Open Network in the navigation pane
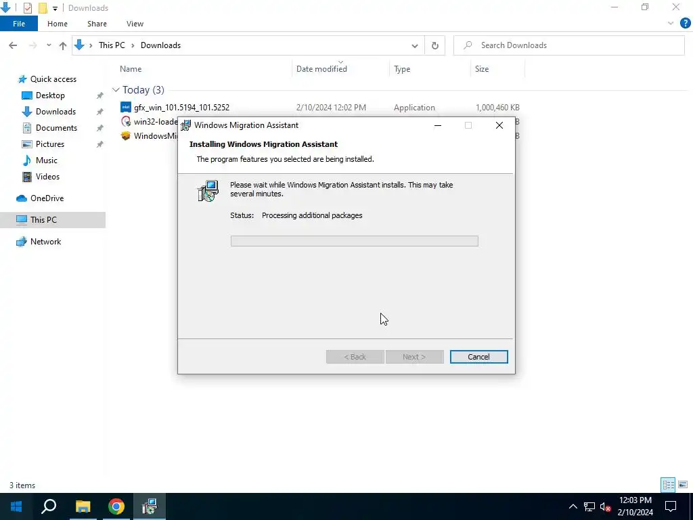 45,242
